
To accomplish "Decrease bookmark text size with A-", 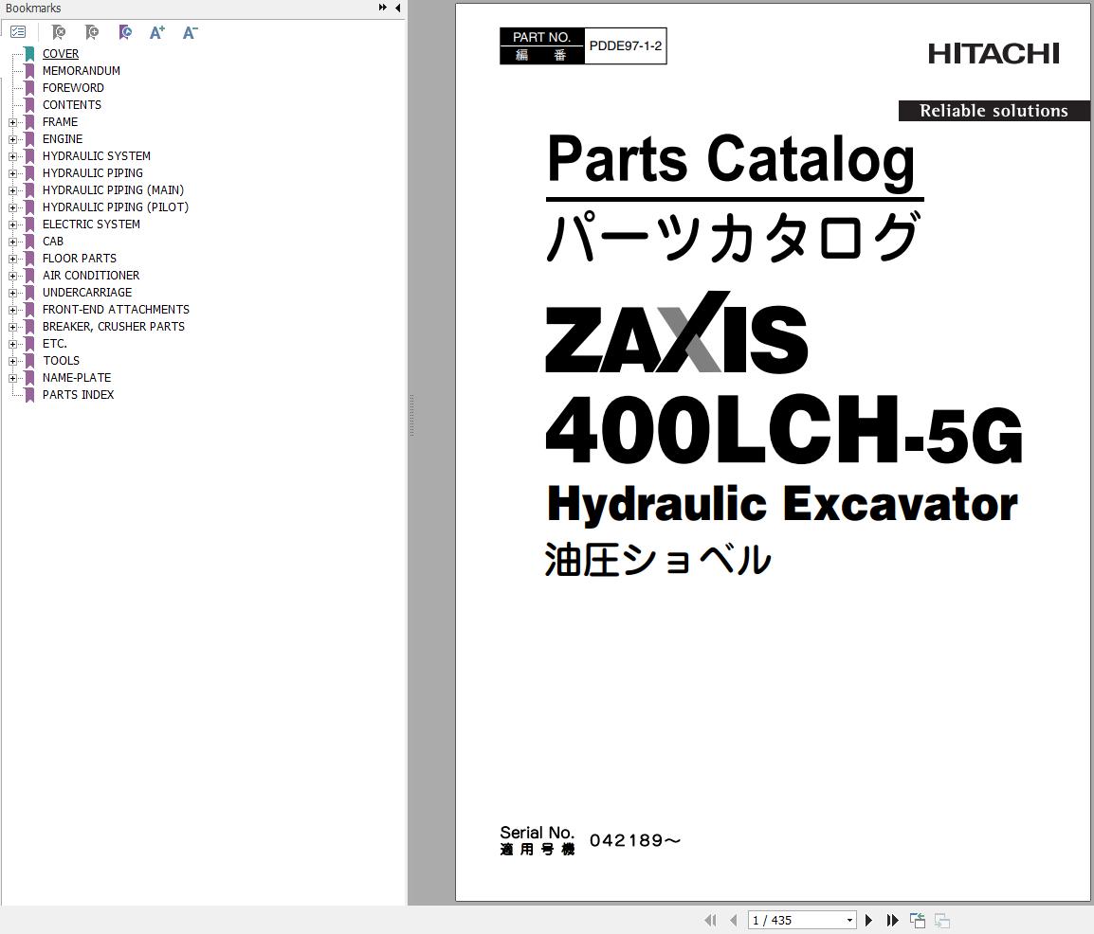I will click(190, 32).
